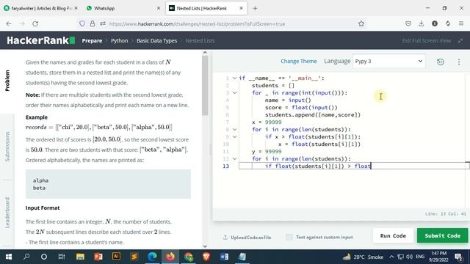Image resolution: width=470 pixels, height=264 pixels.
Task: Switch to Firefox in the taskbar
Action: tap(170, 257)
